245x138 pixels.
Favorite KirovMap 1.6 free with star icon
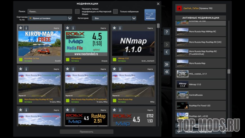point(21,28)
